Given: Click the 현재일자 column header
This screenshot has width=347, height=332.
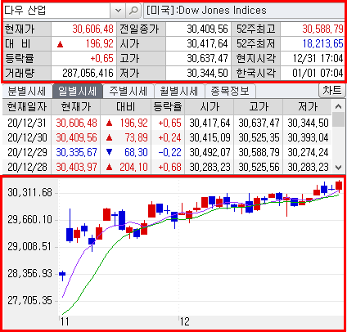Looking at the screenshot, I should [x=27, y=107].
